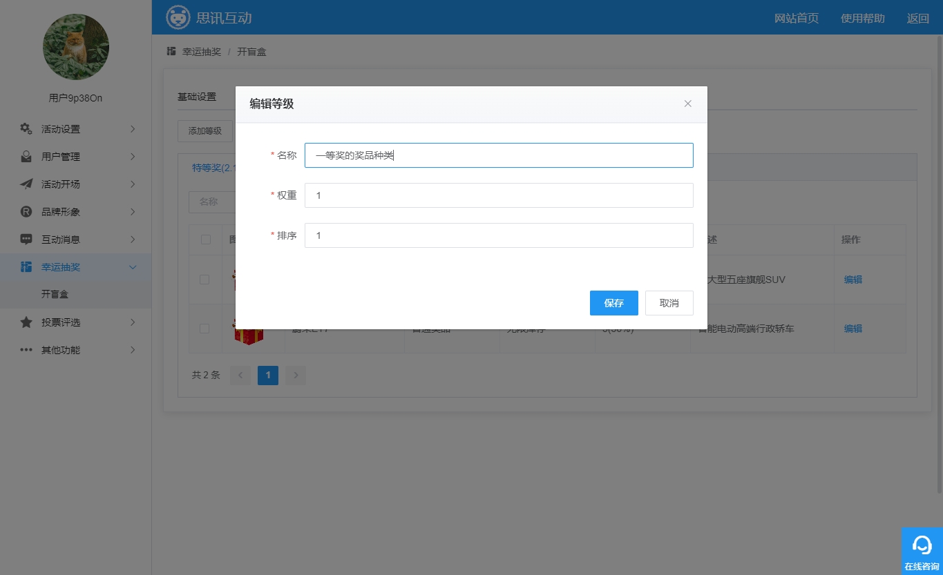
Task: Click the 用户管理 user icon
Action: (26, 157)
